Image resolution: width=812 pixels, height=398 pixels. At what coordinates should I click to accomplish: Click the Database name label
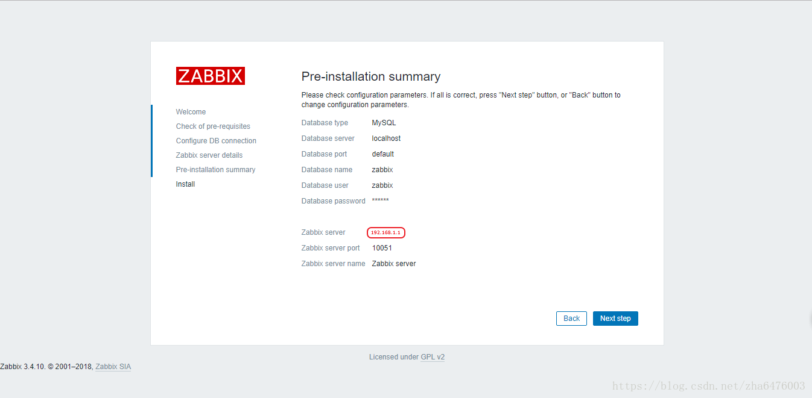click(327, 170)
